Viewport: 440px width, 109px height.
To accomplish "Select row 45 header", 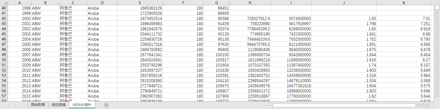I will [x=4, y=34].
